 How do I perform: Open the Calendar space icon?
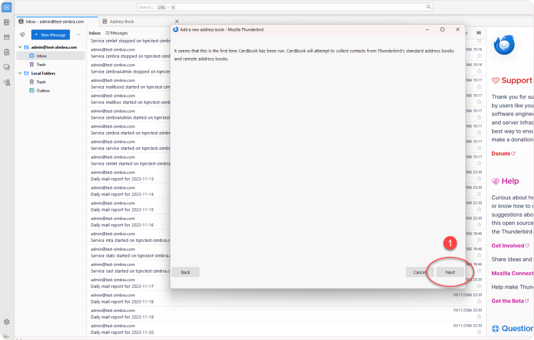pyautogui.click(x=7, y=37)
